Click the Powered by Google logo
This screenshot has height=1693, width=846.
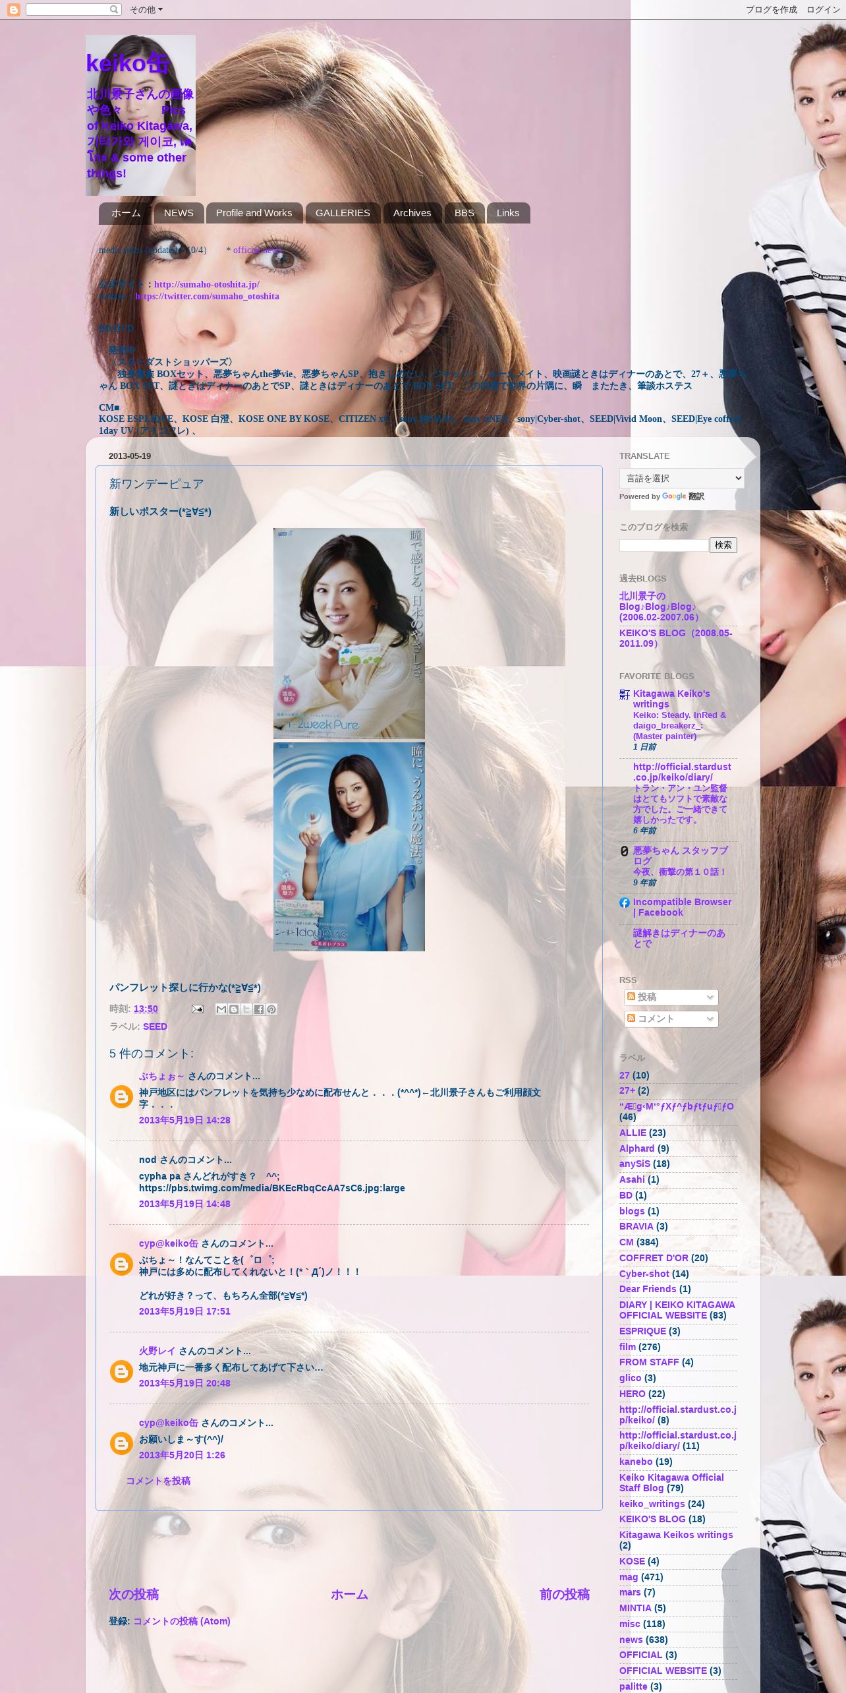[x=673, y=496]
